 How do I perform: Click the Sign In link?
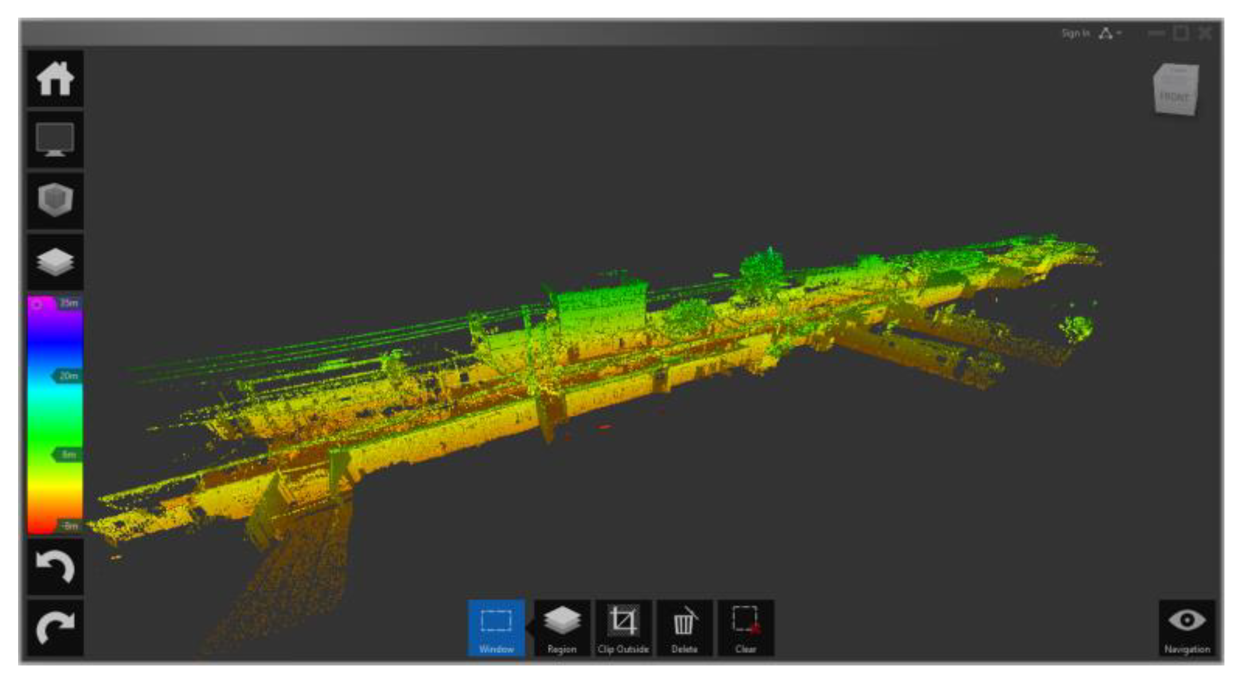[1075, 33]
